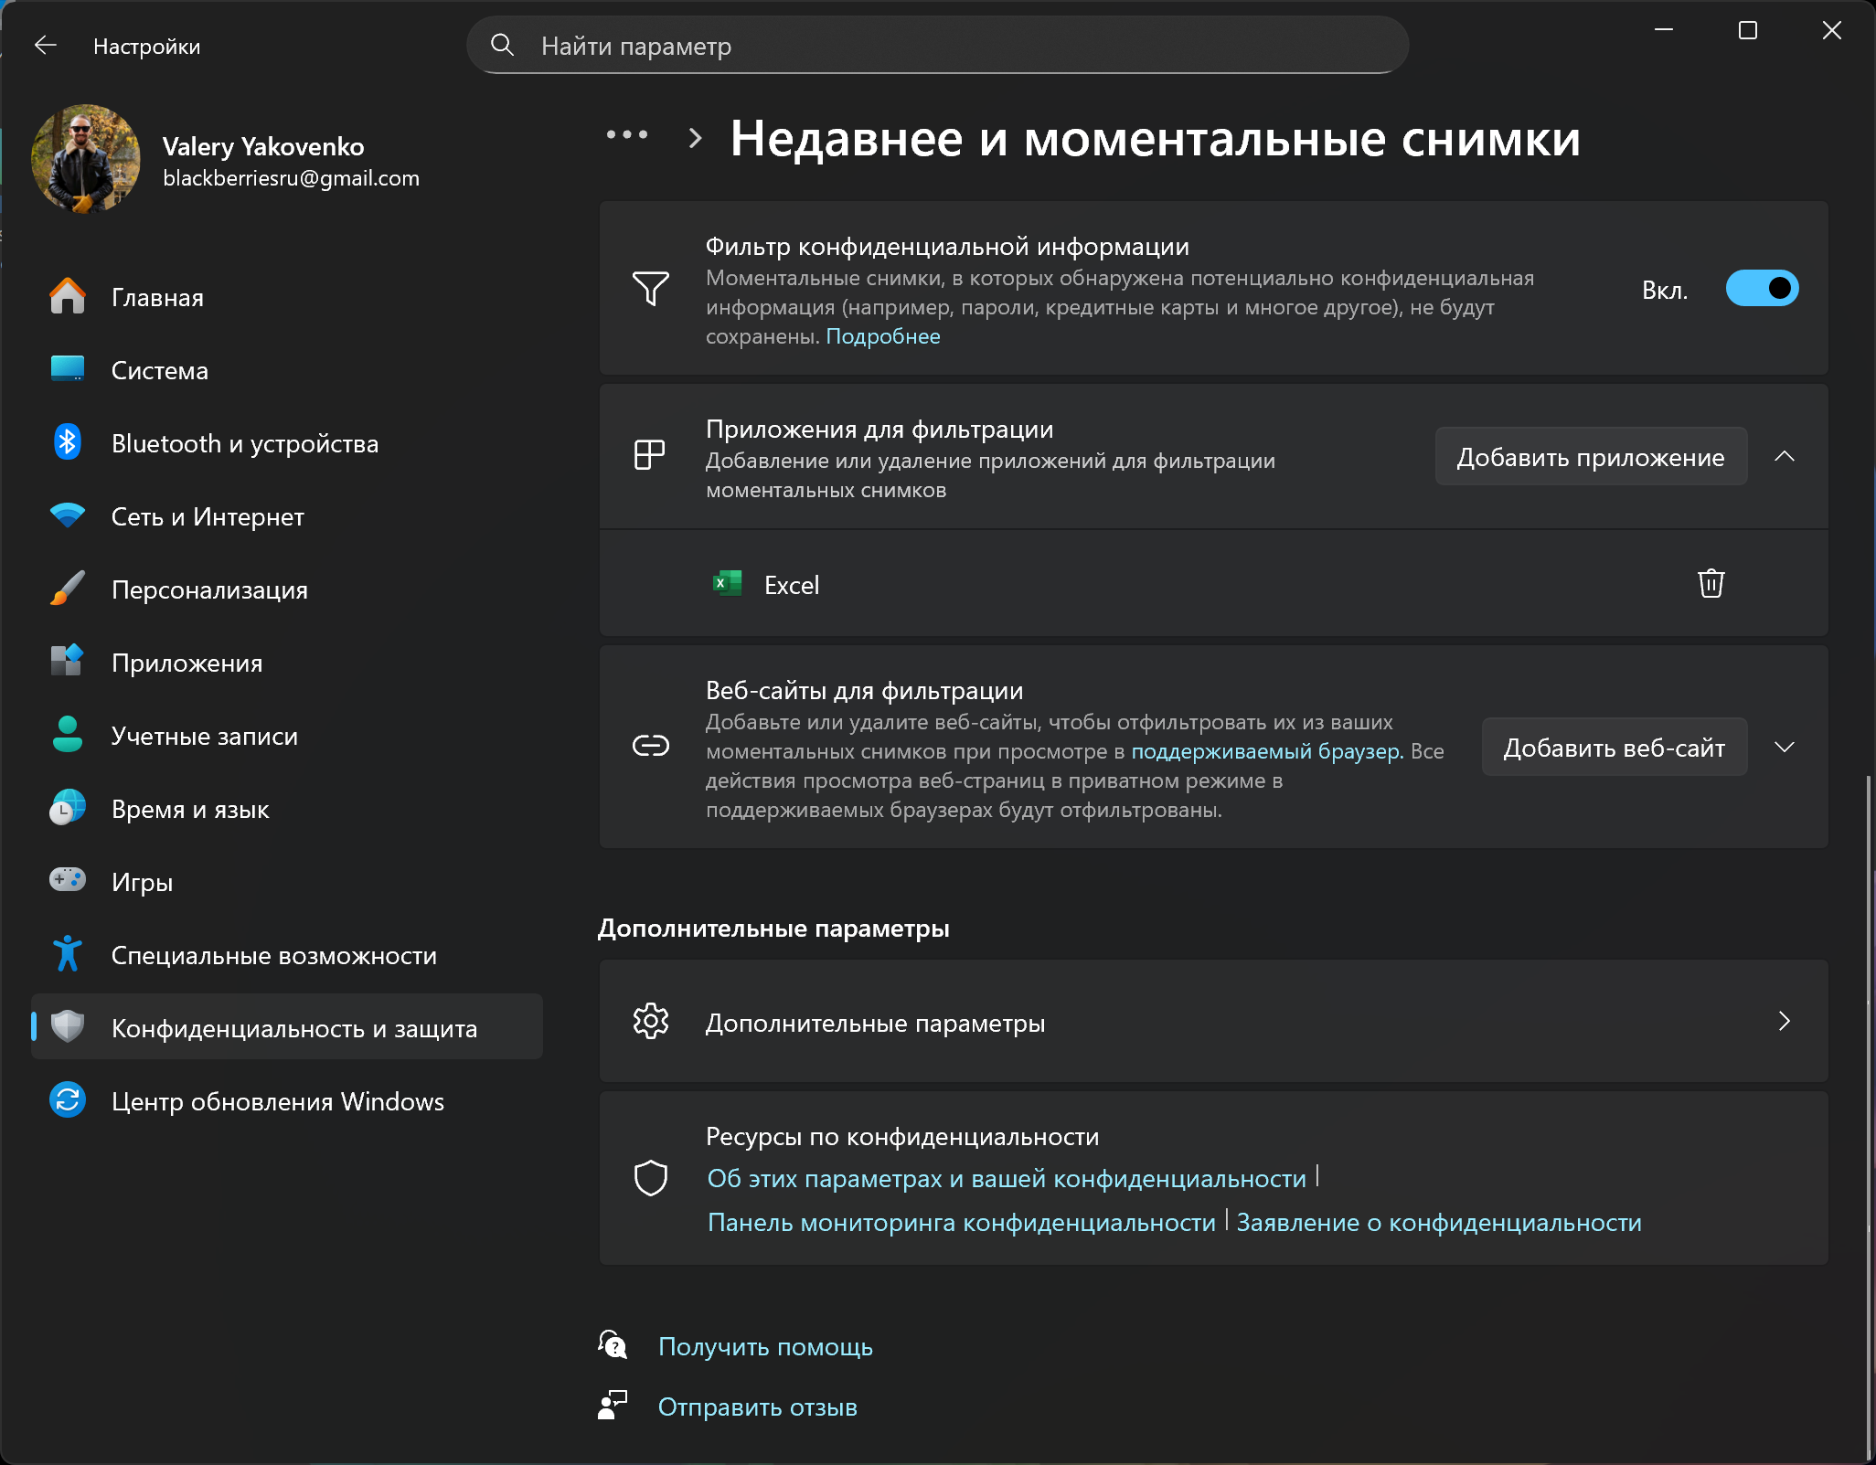This screenshot has height=1465, width=1876.
Task: Open breadcrumb ellipsis menu
Action: point(627,137)
